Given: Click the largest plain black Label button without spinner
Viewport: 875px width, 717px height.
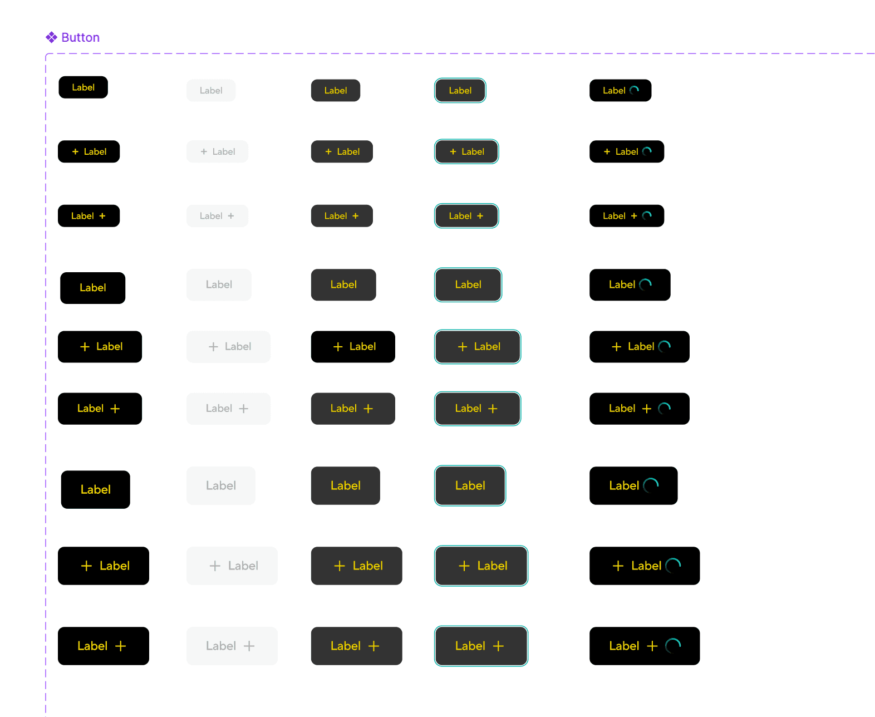Looking at the screenshot, I should pyautogui.click(x=96, y=490).
